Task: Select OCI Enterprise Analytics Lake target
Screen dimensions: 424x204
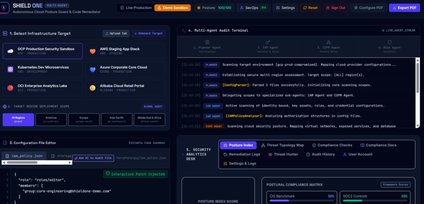Action: point(43,88)
